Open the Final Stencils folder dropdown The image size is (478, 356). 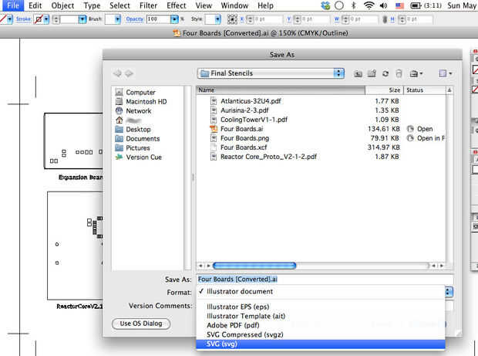(x=271, y=73)
